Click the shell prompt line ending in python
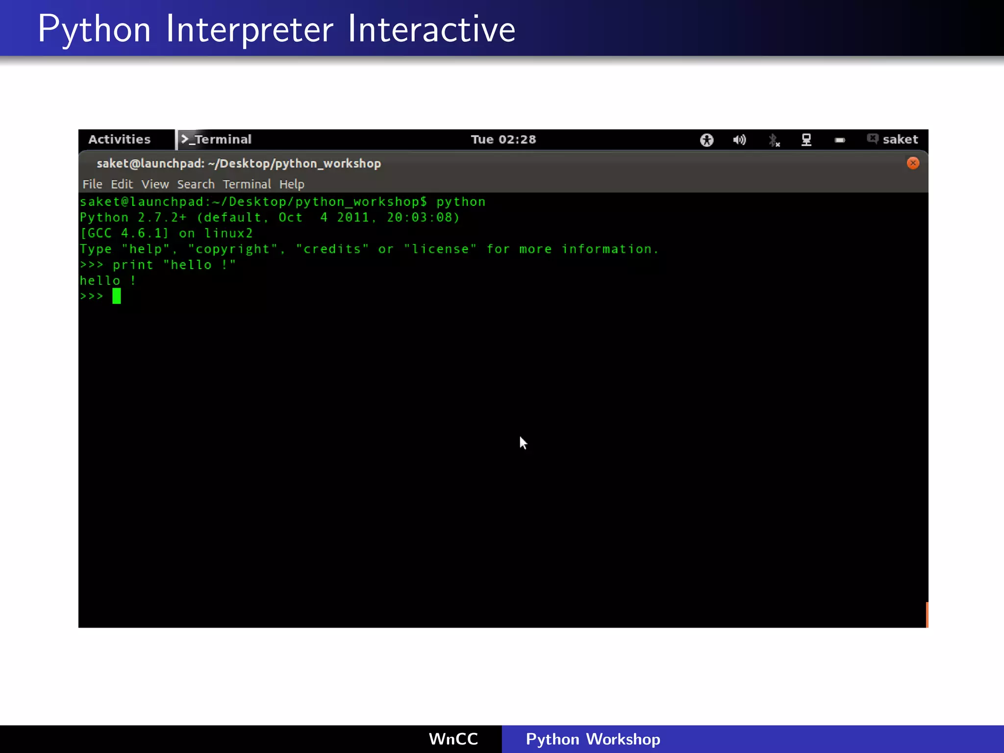Screen dimensions: 1004x753 coord(282,202)
